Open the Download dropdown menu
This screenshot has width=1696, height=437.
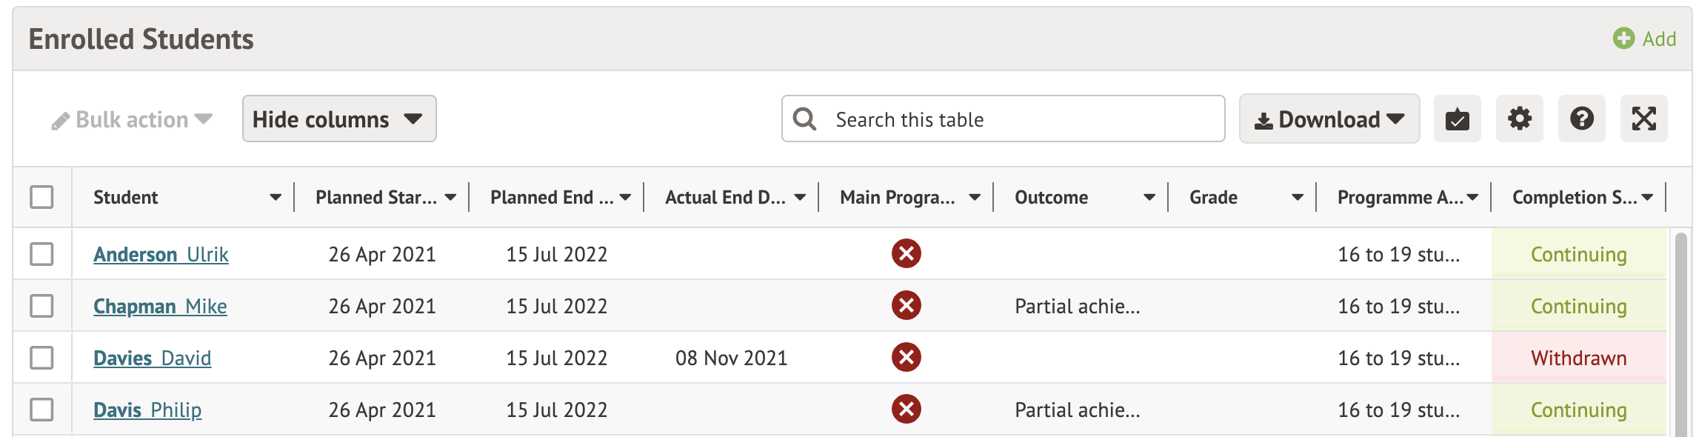1329,119
